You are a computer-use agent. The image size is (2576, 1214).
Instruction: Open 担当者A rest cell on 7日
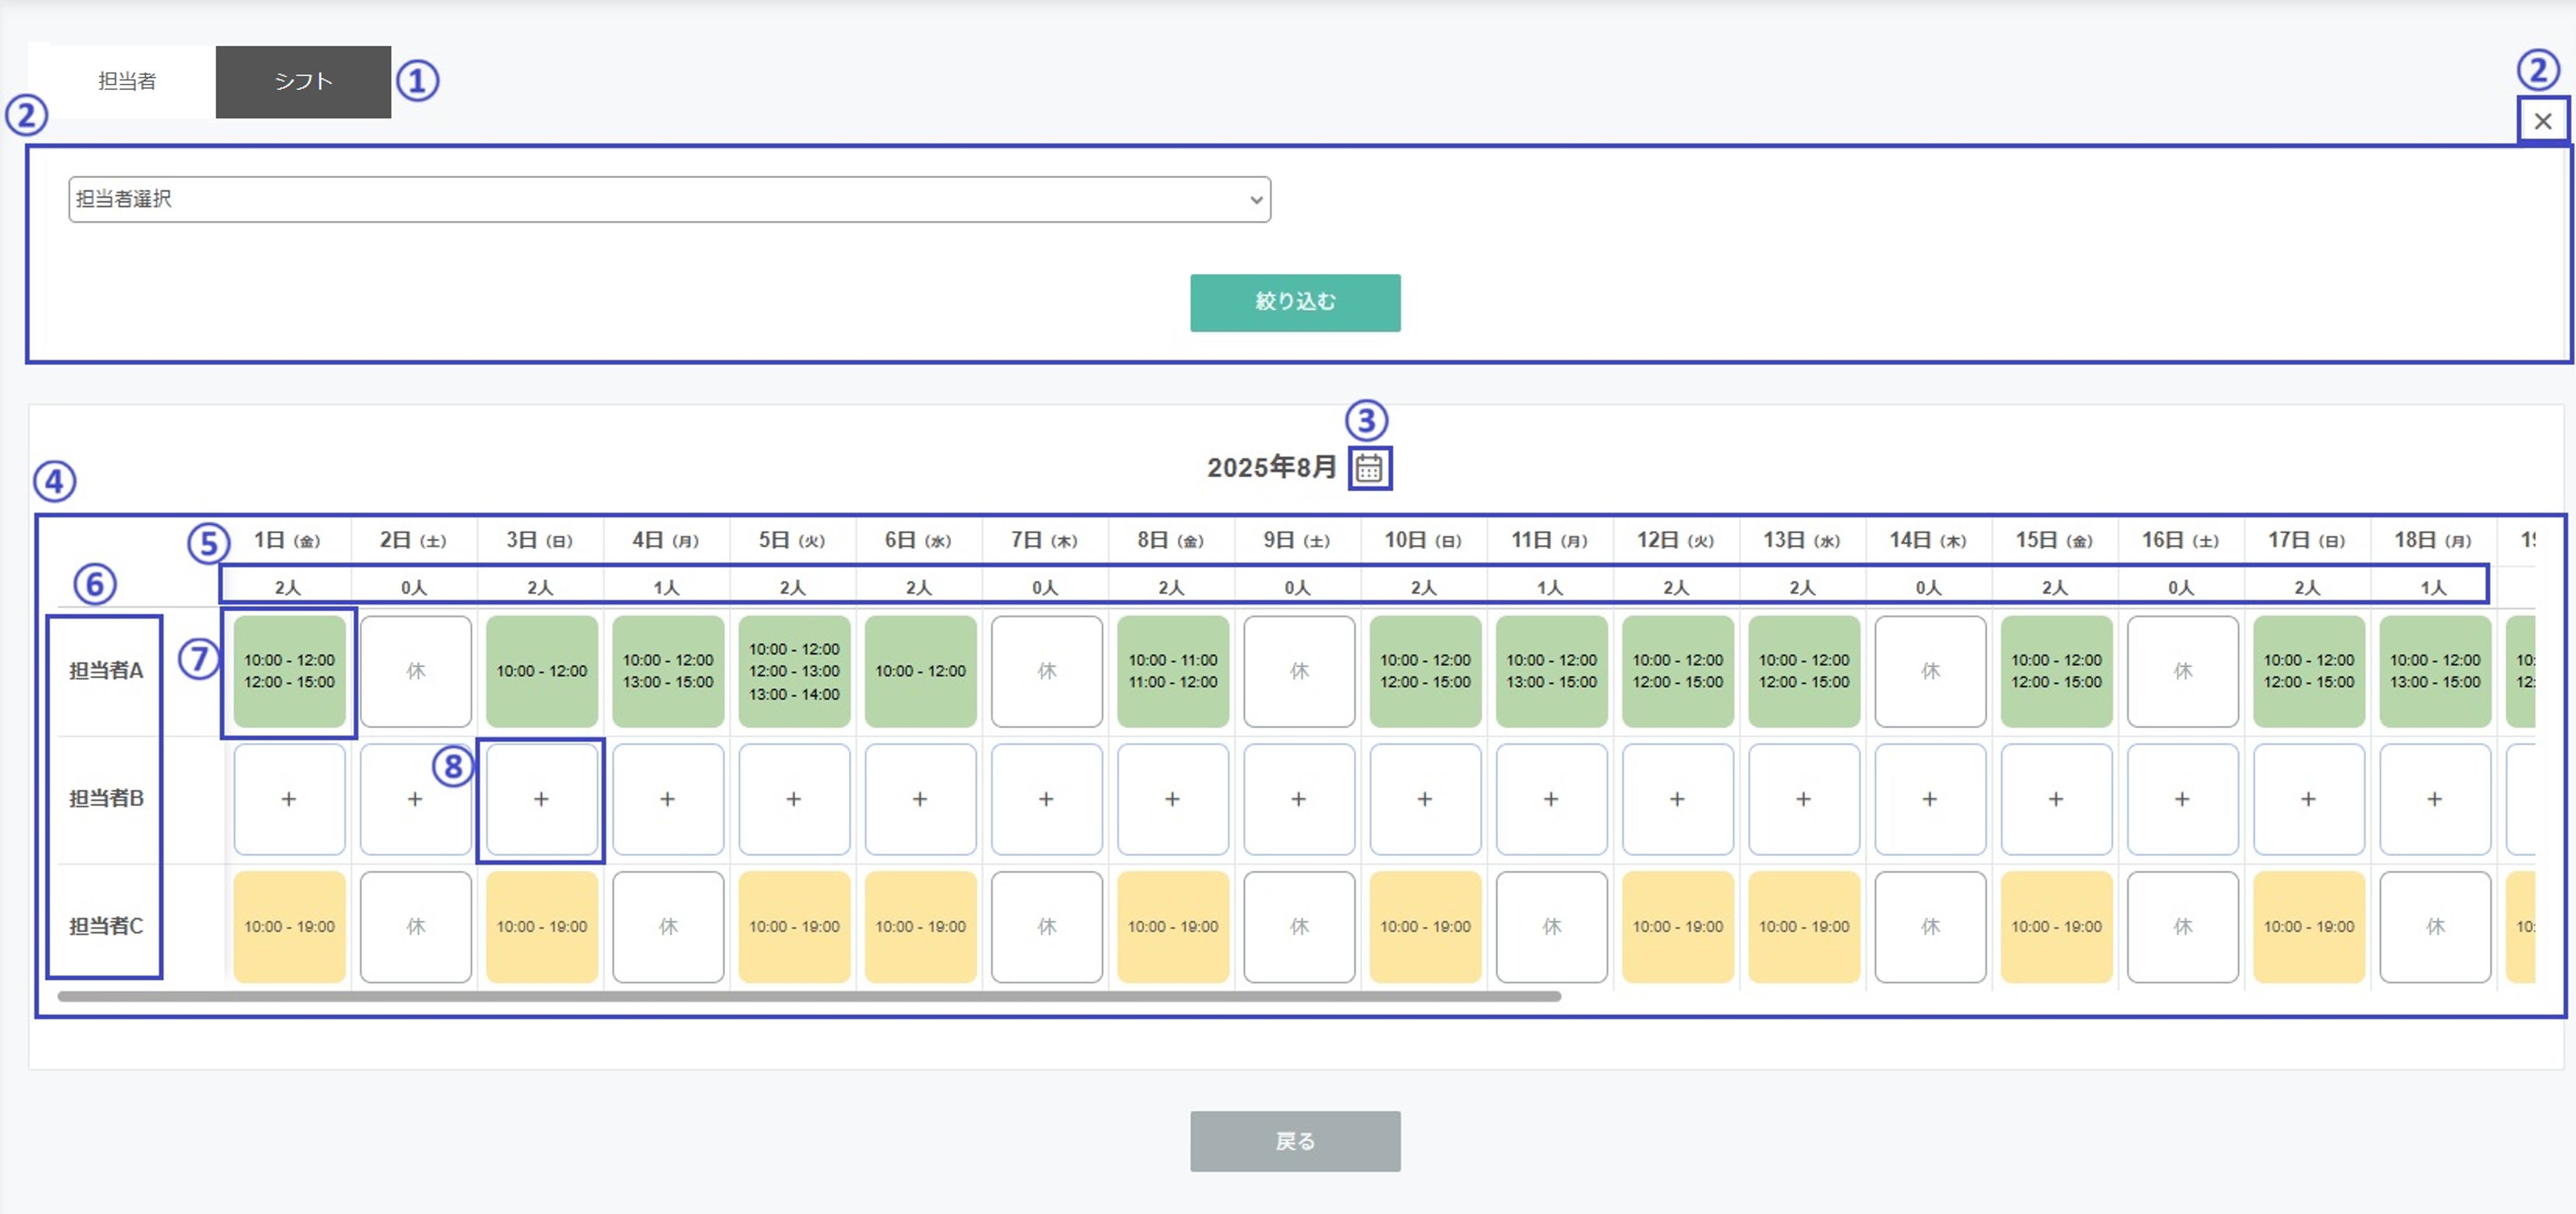point(1047,671)
